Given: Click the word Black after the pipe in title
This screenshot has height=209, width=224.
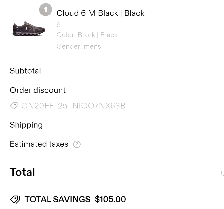Looking at the screenshot, I should point(134,13).
